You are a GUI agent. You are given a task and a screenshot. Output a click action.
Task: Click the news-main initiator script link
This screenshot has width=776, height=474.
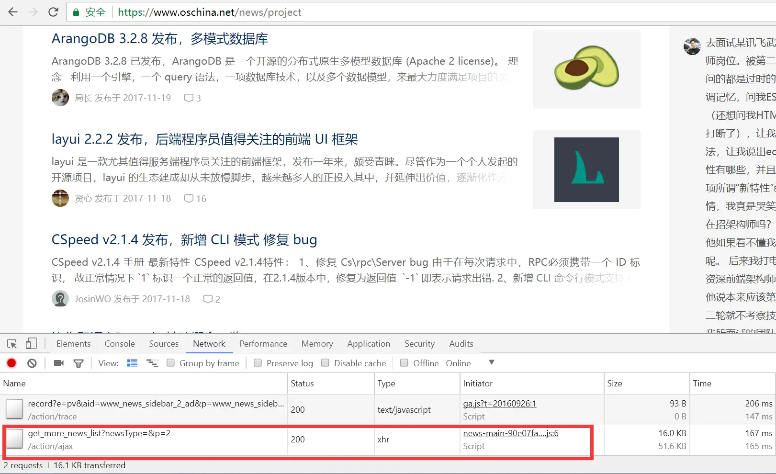pos(510,433)
